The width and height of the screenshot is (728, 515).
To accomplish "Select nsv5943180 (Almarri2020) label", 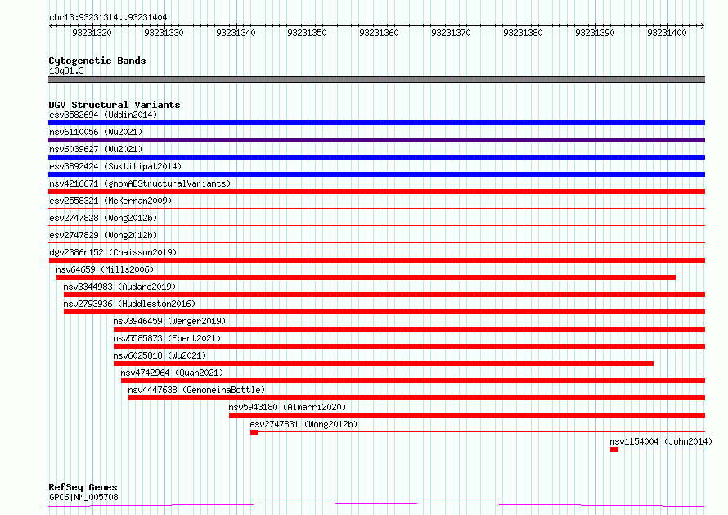I will (287, 407).
